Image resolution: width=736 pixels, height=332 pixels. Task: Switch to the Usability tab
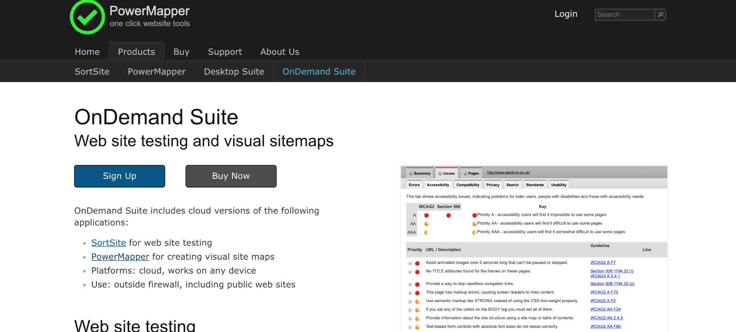[558, 185]
